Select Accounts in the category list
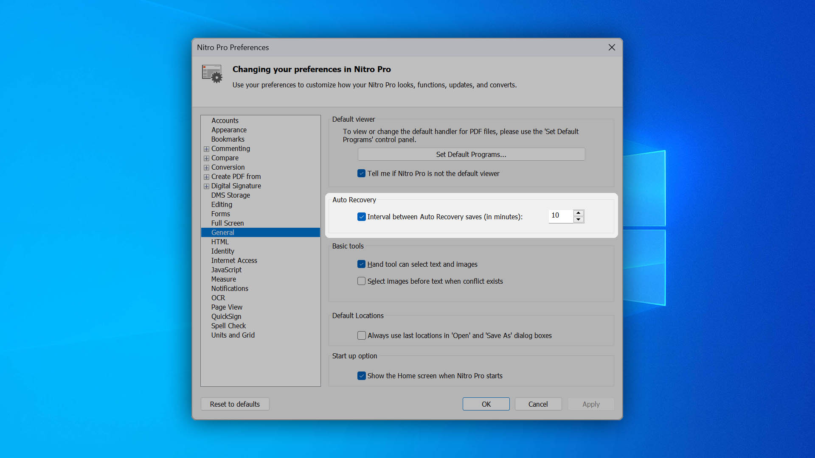This screenshot has height=458, width=815. (225, 120)
